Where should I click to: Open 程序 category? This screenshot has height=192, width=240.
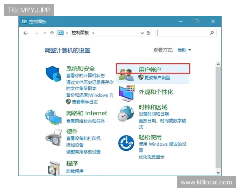click(72, 163)
